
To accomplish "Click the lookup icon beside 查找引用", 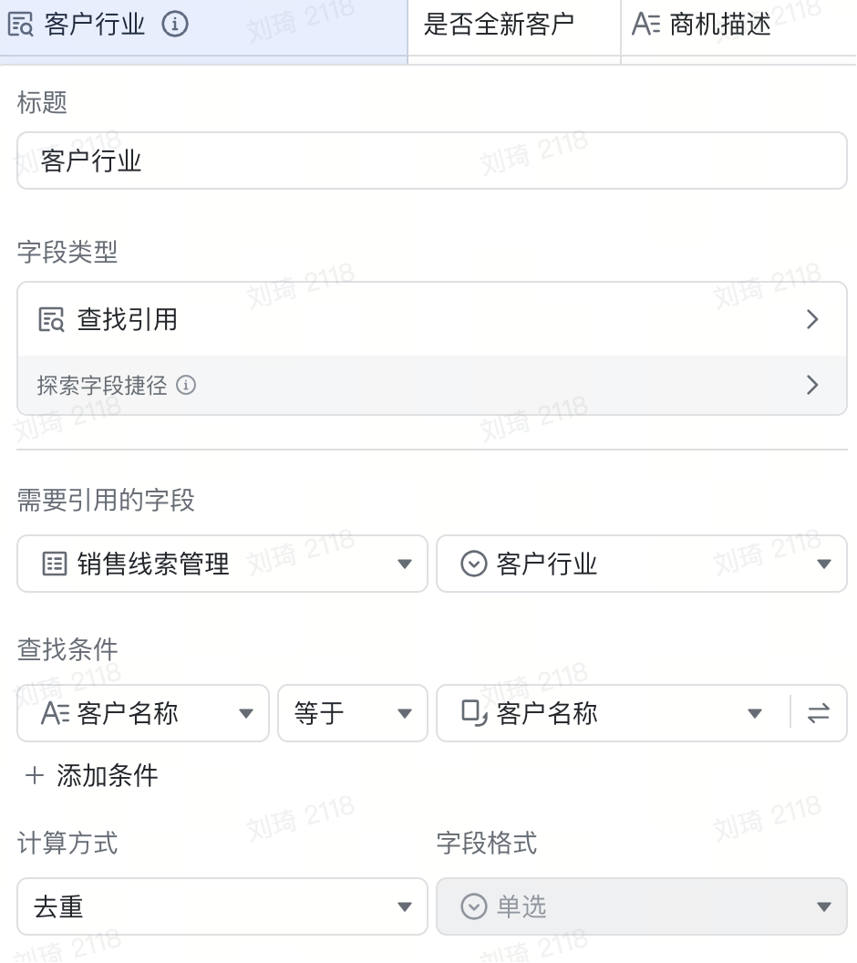I will [x=52, y=320].
